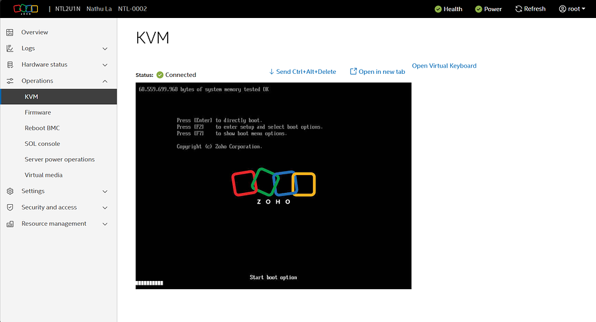This screenshot has width=596, height=322.
Task: Click the Security shield icon
Action: [10, 207]
